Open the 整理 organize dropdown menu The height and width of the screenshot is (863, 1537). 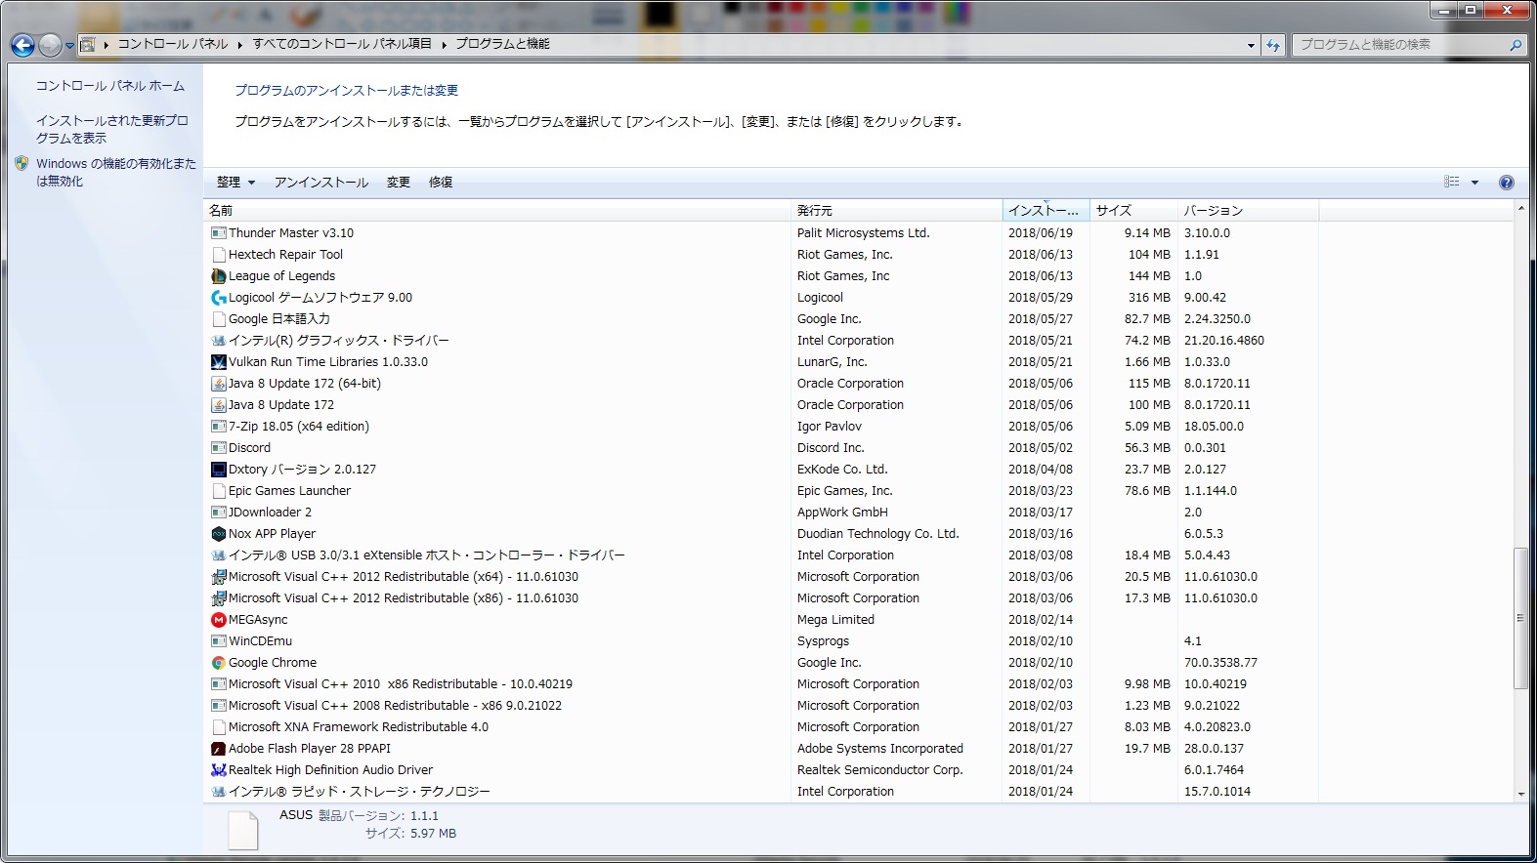[235, 183]
